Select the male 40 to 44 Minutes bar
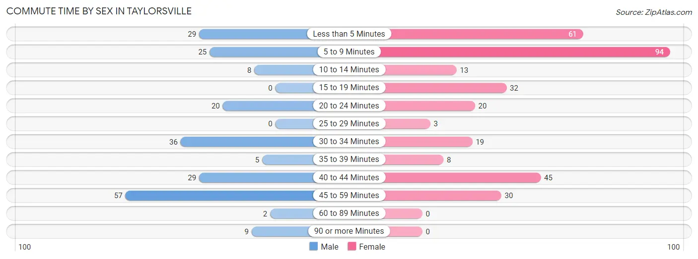 [256, 177]
